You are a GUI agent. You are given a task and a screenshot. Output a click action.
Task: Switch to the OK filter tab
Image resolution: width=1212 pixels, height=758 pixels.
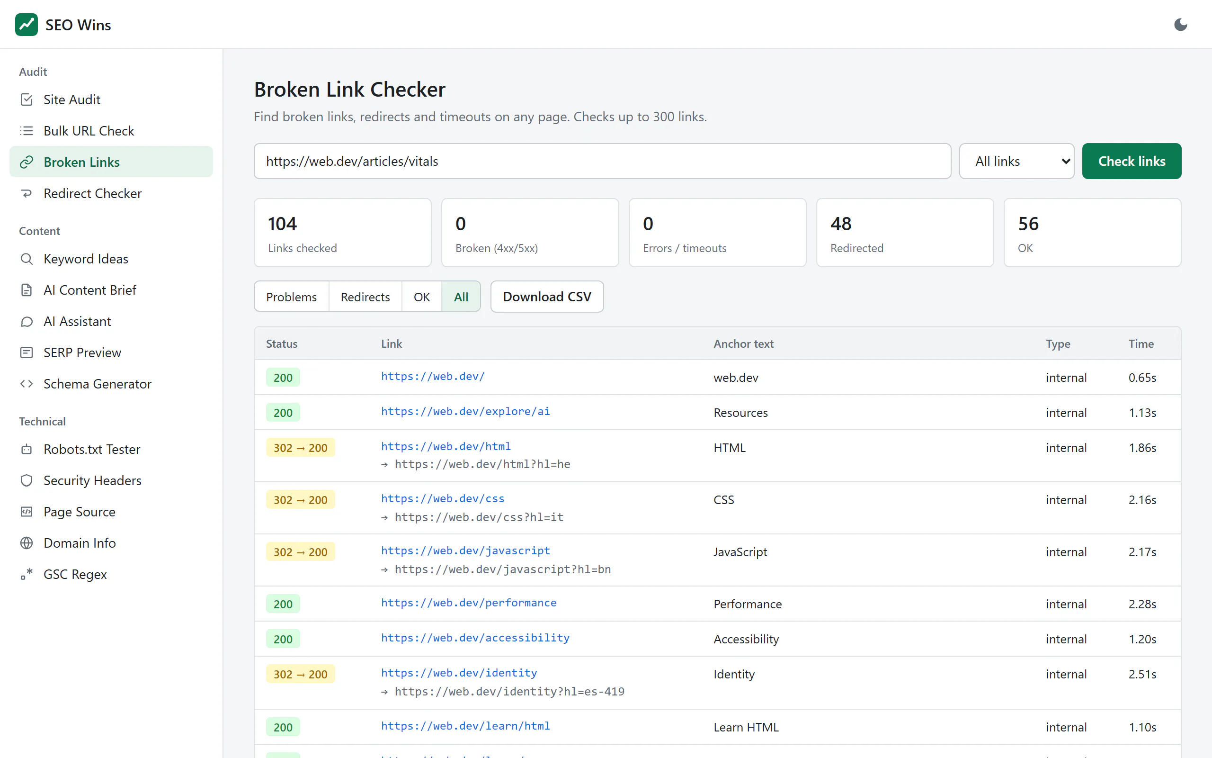422,297
